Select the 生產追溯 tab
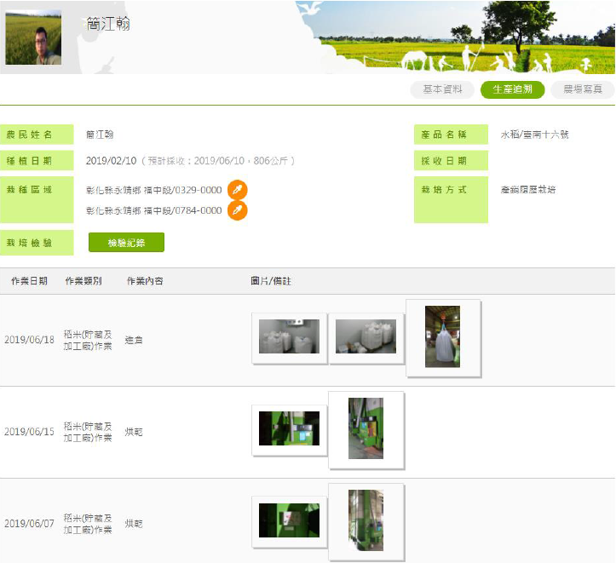 pos(512,89)
